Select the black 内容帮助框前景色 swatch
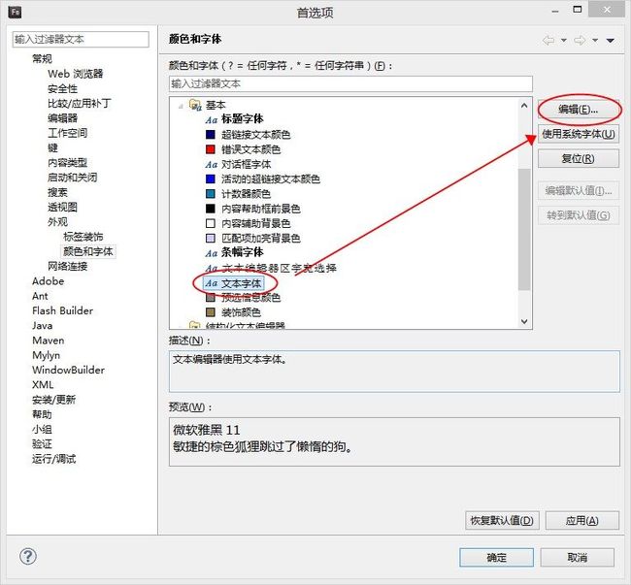The width and height of the screenshot is (631, 585). click(x=211, y=209)
